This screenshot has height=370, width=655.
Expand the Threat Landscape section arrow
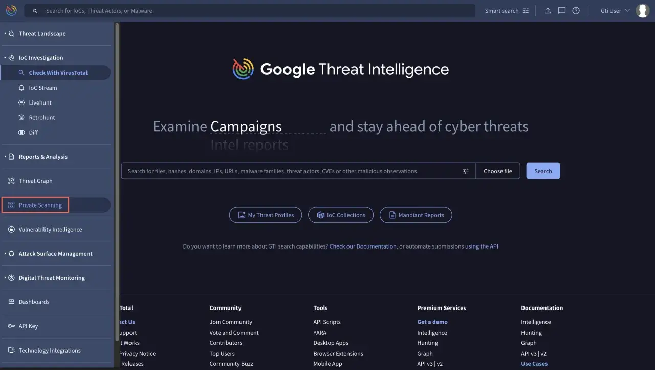click(5, 33)
